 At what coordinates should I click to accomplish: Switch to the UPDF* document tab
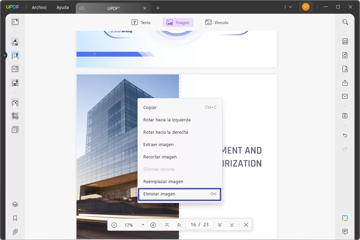(x=113, y=8)
